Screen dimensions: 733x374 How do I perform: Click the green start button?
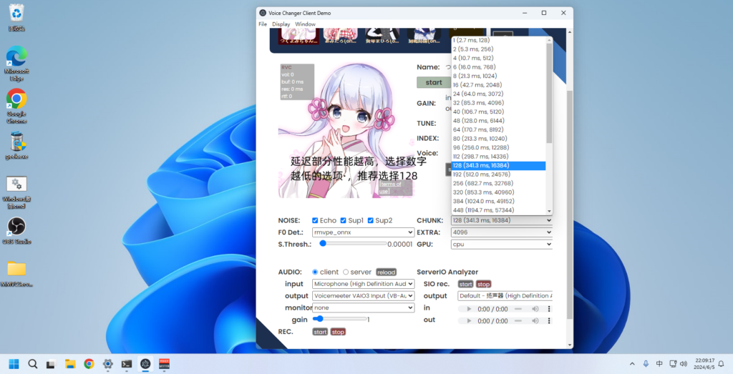click(434, 82)
